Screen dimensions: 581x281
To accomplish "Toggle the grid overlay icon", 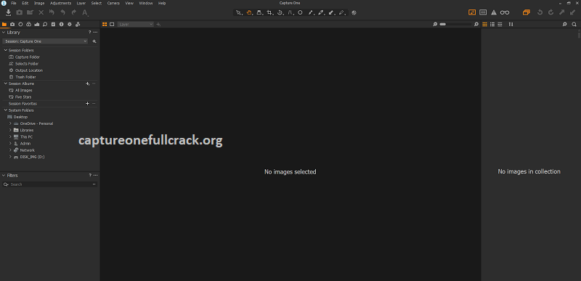I will [483, 12].
